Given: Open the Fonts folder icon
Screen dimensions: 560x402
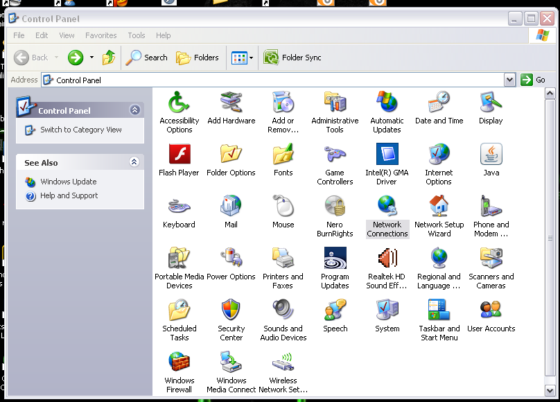Looking at the screenshot, I should tap(283, 154).
